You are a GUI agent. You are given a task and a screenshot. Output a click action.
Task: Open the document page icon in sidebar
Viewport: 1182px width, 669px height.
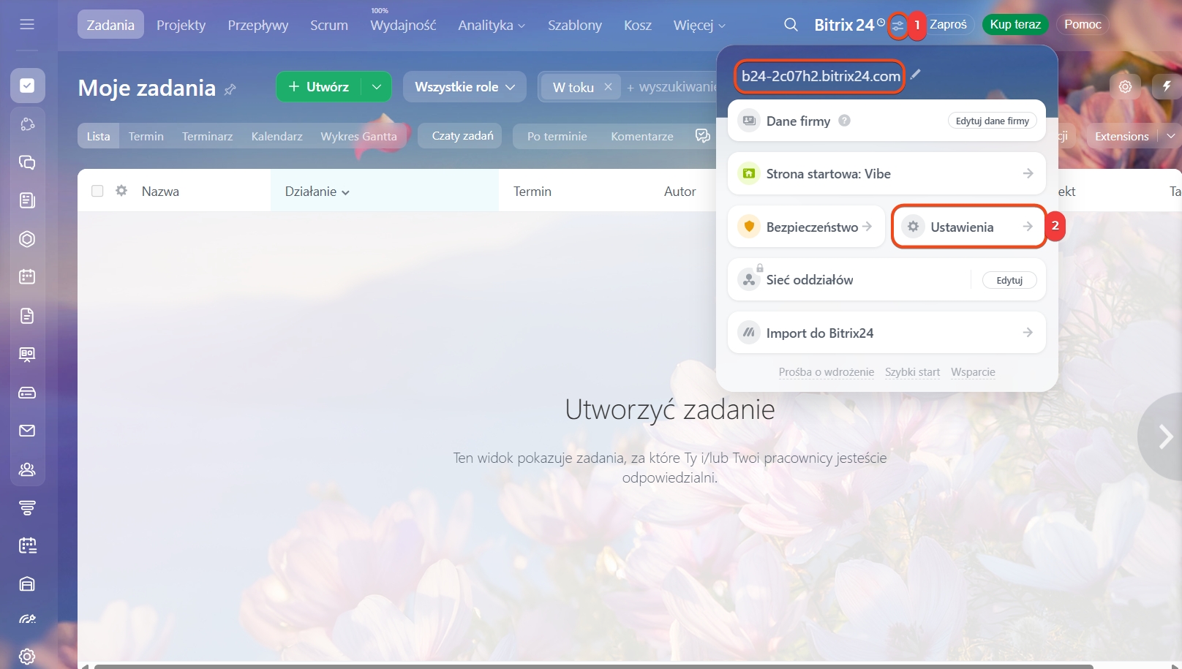tap(27, 316)
